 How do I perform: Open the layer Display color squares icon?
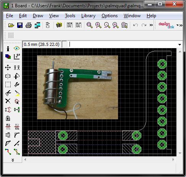point(8,57)
